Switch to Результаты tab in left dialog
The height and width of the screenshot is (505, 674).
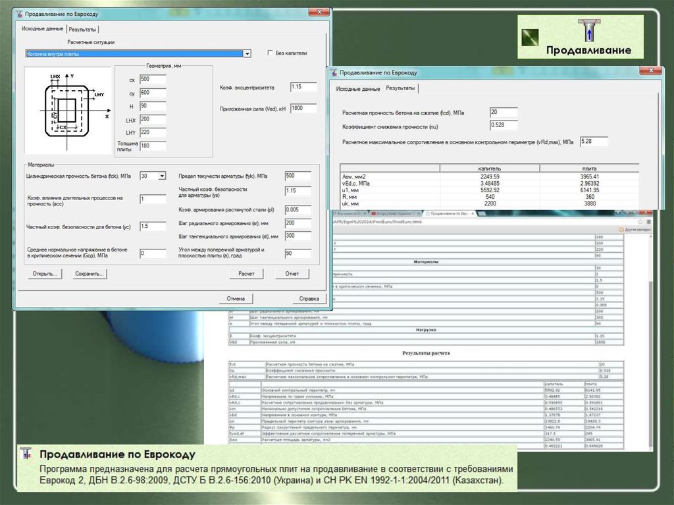[83, 30]
